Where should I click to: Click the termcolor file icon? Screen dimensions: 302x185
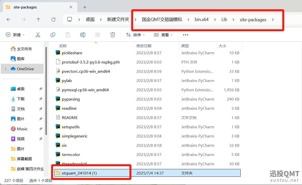pos(58,154)
